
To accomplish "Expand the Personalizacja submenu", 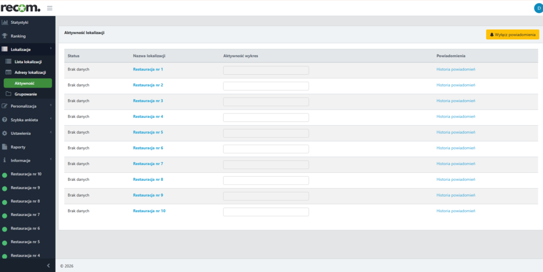I will 28,106.
